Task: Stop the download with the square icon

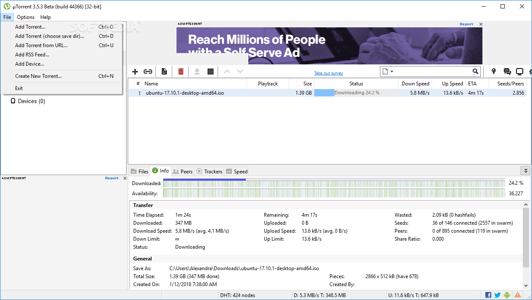Action: (x=210, y=72)
